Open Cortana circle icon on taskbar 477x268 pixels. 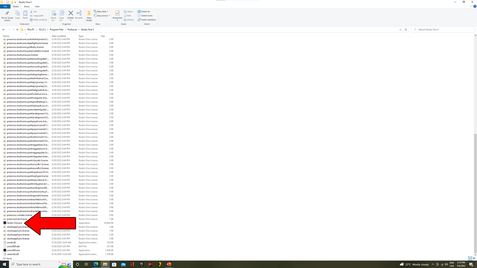78,264
